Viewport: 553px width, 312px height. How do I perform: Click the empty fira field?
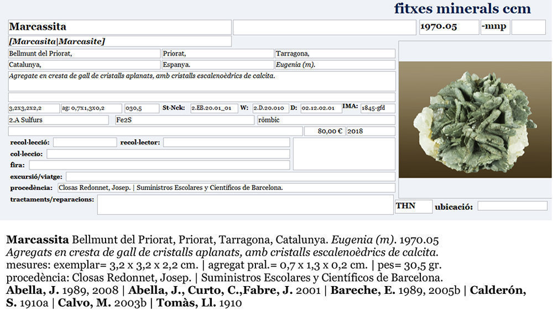coord(159,165)
